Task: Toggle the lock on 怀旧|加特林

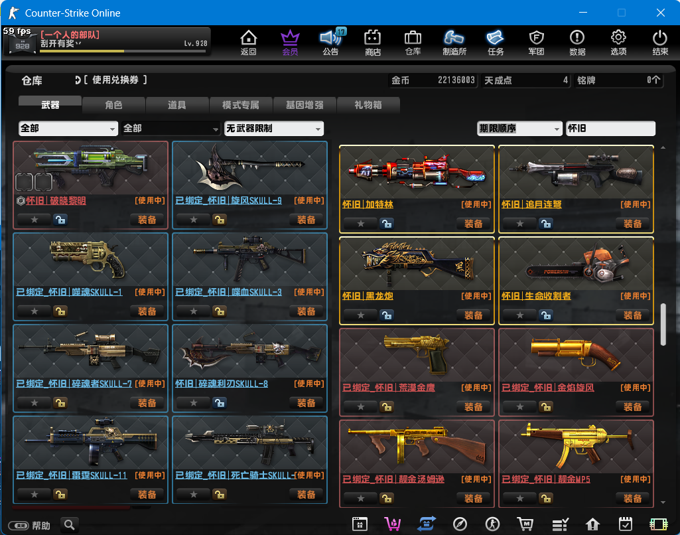Action: pyautogui.click(x=386, y=224)
